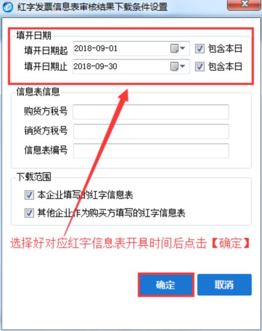This screenshot has width=262, height=331.
Task: Click the dialog title 红字发票信息表审核结果下载条件设置
Action: (92, 7)
